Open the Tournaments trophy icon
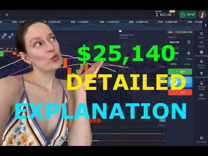This screenshot has height=156, width=208. [x=201, y=73]
